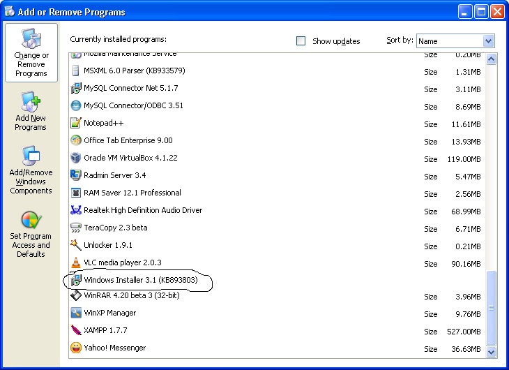Select MySQL Connector/ODBC 3.51 entry
Viewport: 509px width, 370px height.
tap(276, 105)
